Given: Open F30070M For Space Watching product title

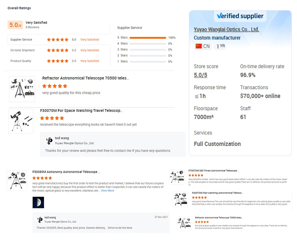Looking at the screenshot, I should click(x=81, y=111).
